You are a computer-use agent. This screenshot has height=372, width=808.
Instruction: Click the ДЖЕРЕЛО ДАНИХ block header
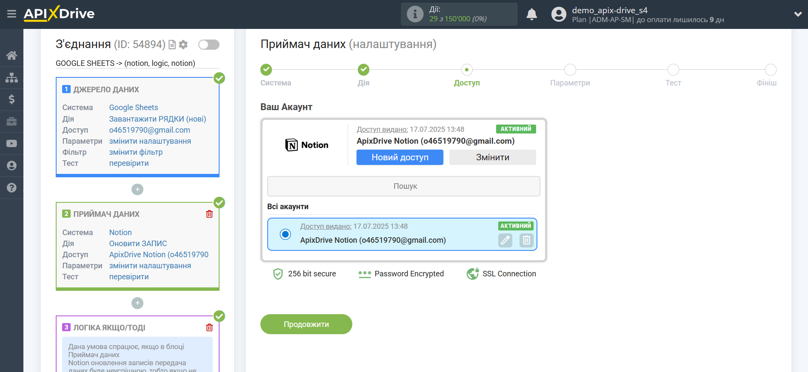coord(106,90)
